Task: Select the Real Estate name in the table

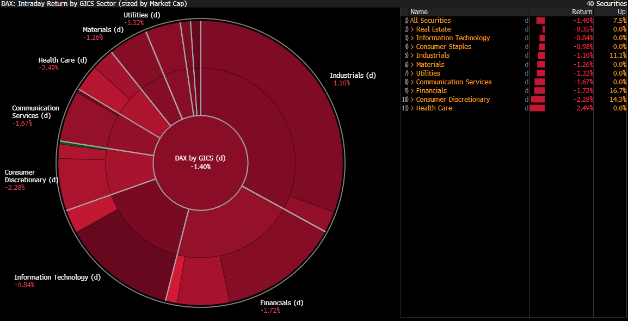Action: click(x=433, y=29)
